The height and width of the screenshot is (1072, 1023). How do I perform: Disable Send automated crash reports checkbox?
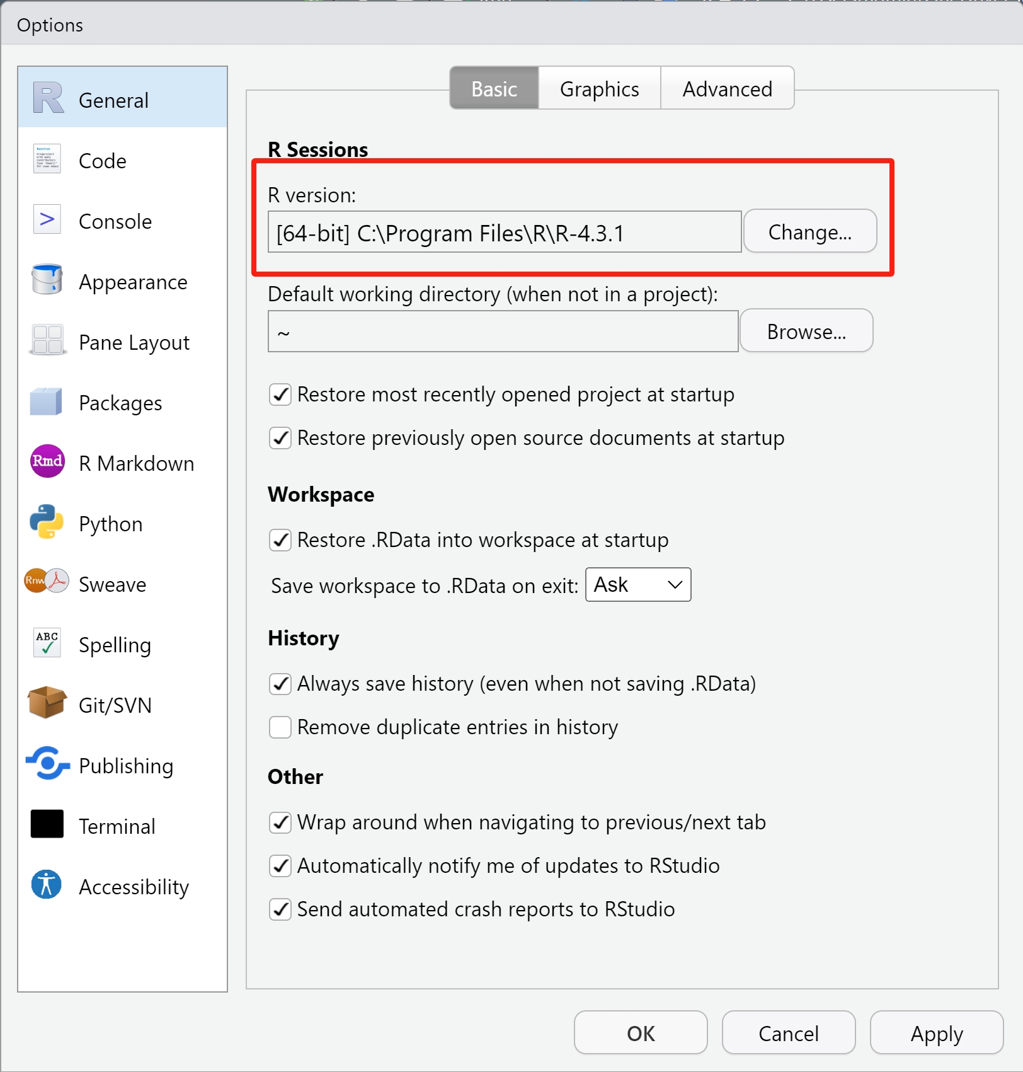[x=280, y=909]
